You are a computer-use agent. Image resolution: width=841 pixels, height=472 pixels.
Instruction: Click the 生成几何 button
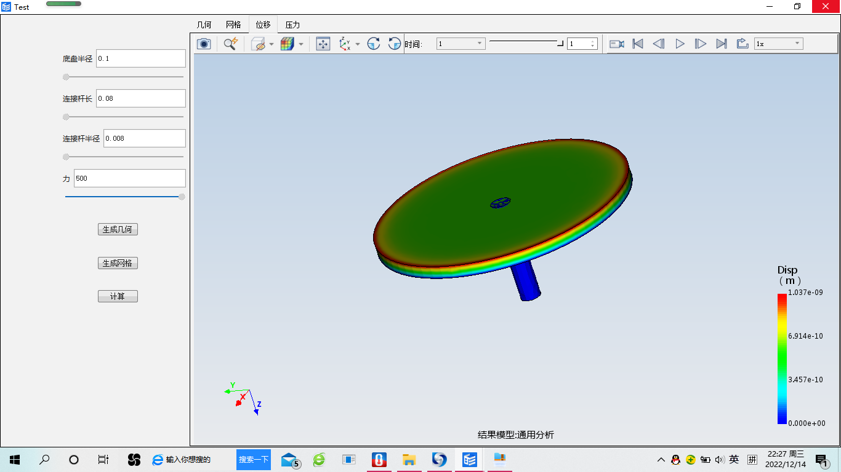click(118, 229)
